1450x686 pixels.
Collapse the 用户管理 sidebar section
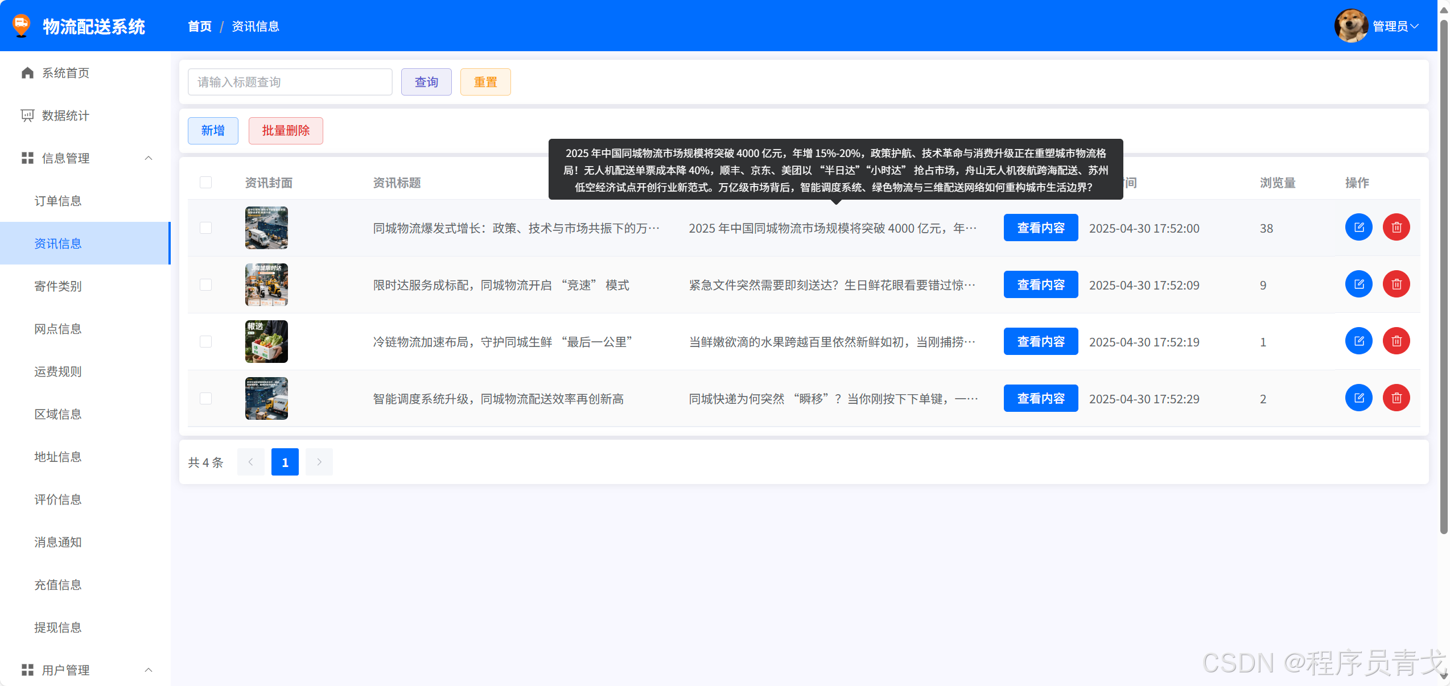tap(149, 670)
